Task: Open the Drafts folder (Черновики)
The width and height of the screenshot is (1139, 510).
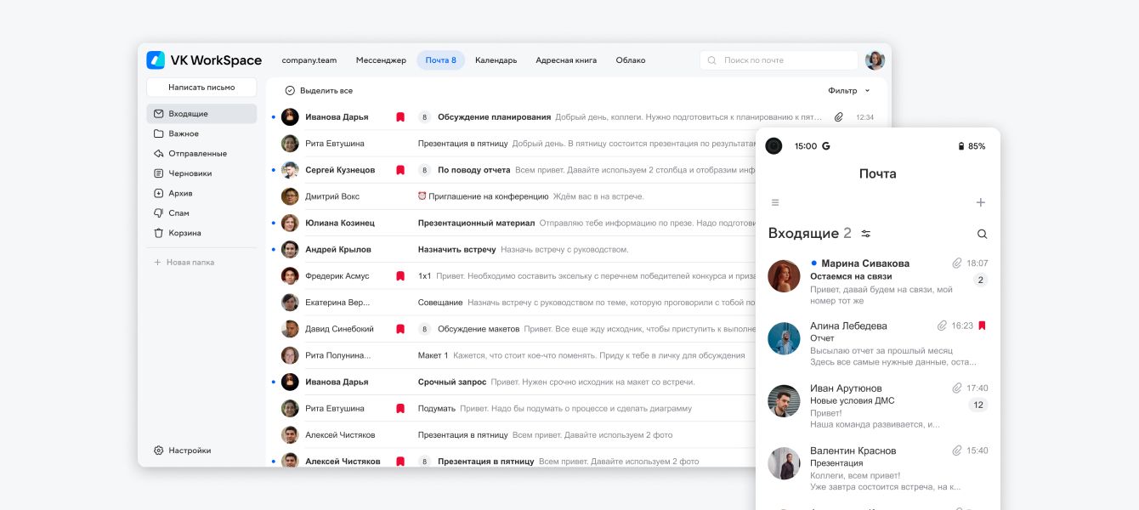Action: [190, 173]
